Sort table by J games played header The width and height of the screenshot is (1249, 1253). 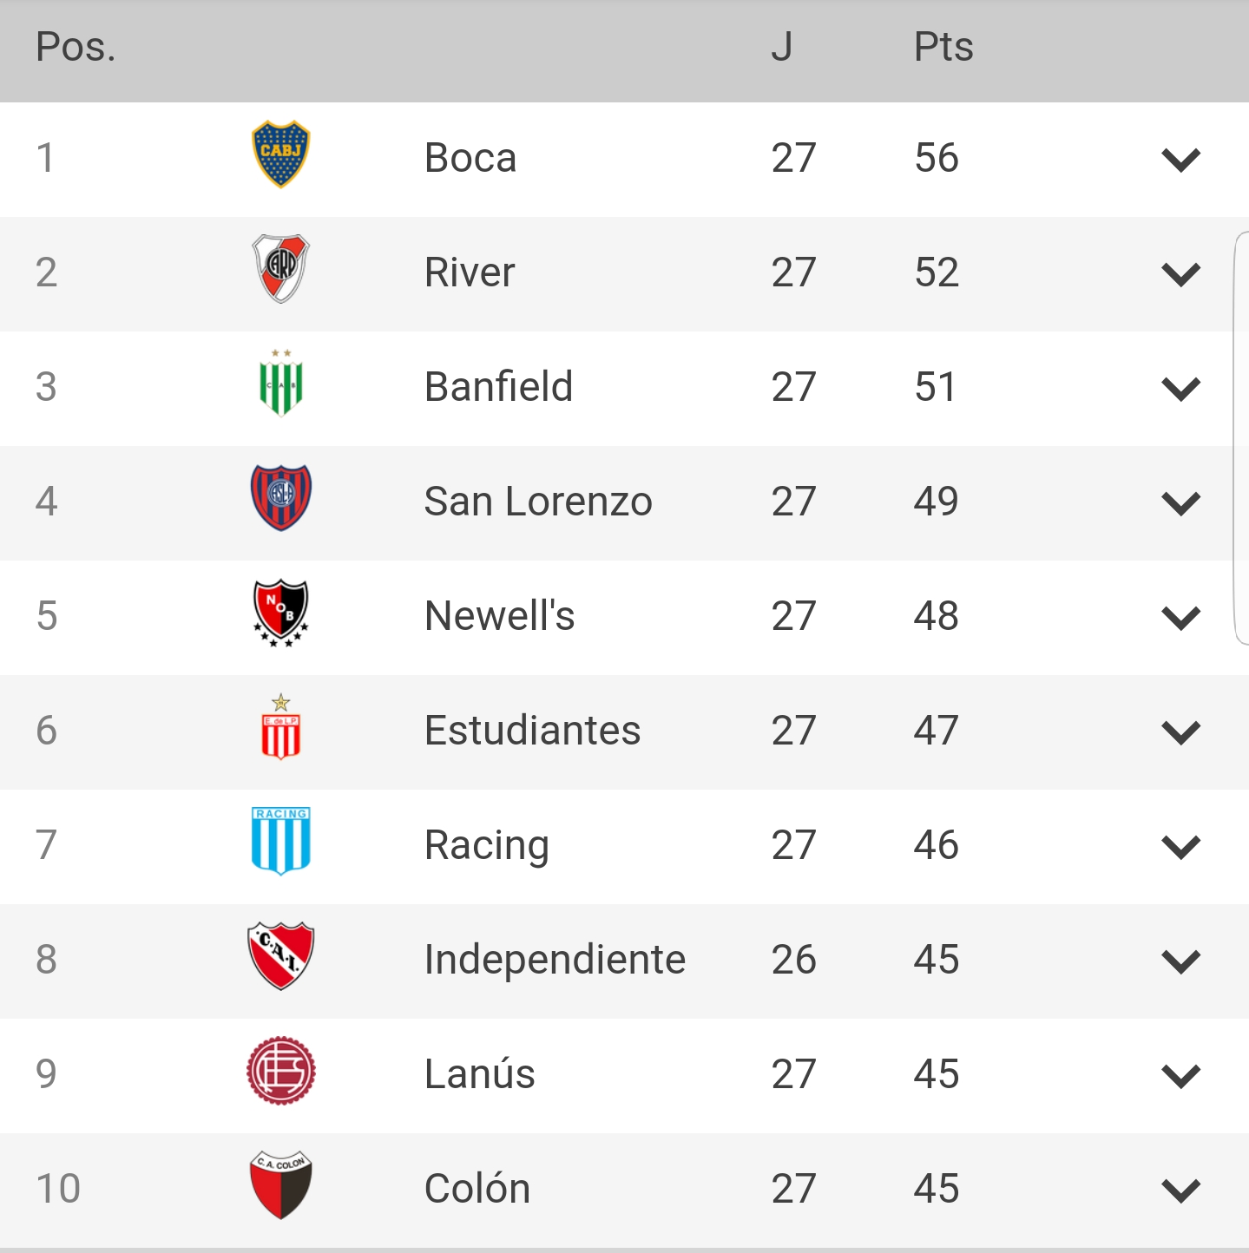pyautogui.click(x=782, y=47)
